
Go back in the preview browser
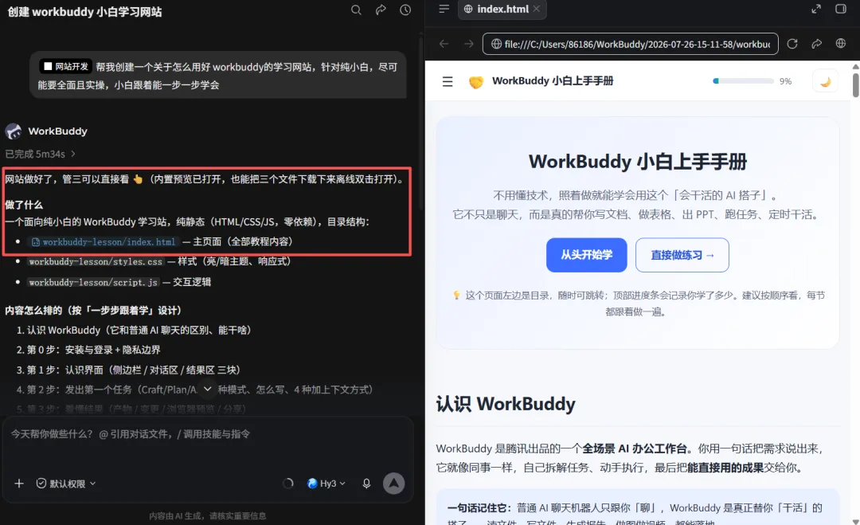444,44
